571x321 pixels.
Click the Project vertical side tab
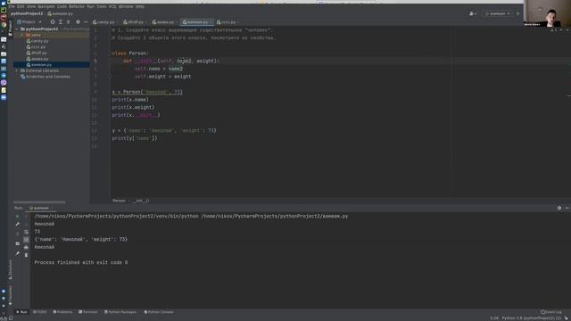(10, 29)
